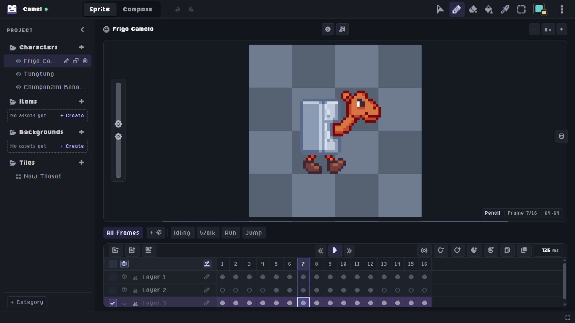Open the three-dot more options menu
The height and width of the screenshot is (323, 575).
coord(562,10)
